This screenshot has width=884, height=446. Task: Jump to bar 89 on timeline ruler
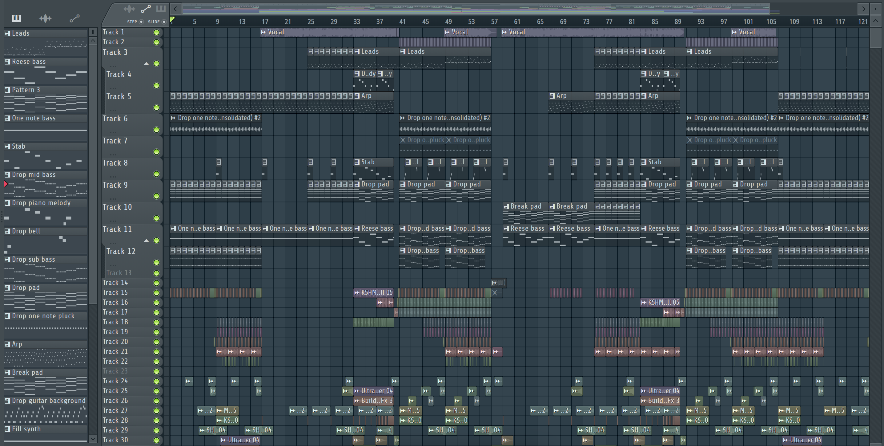[678, 22]
